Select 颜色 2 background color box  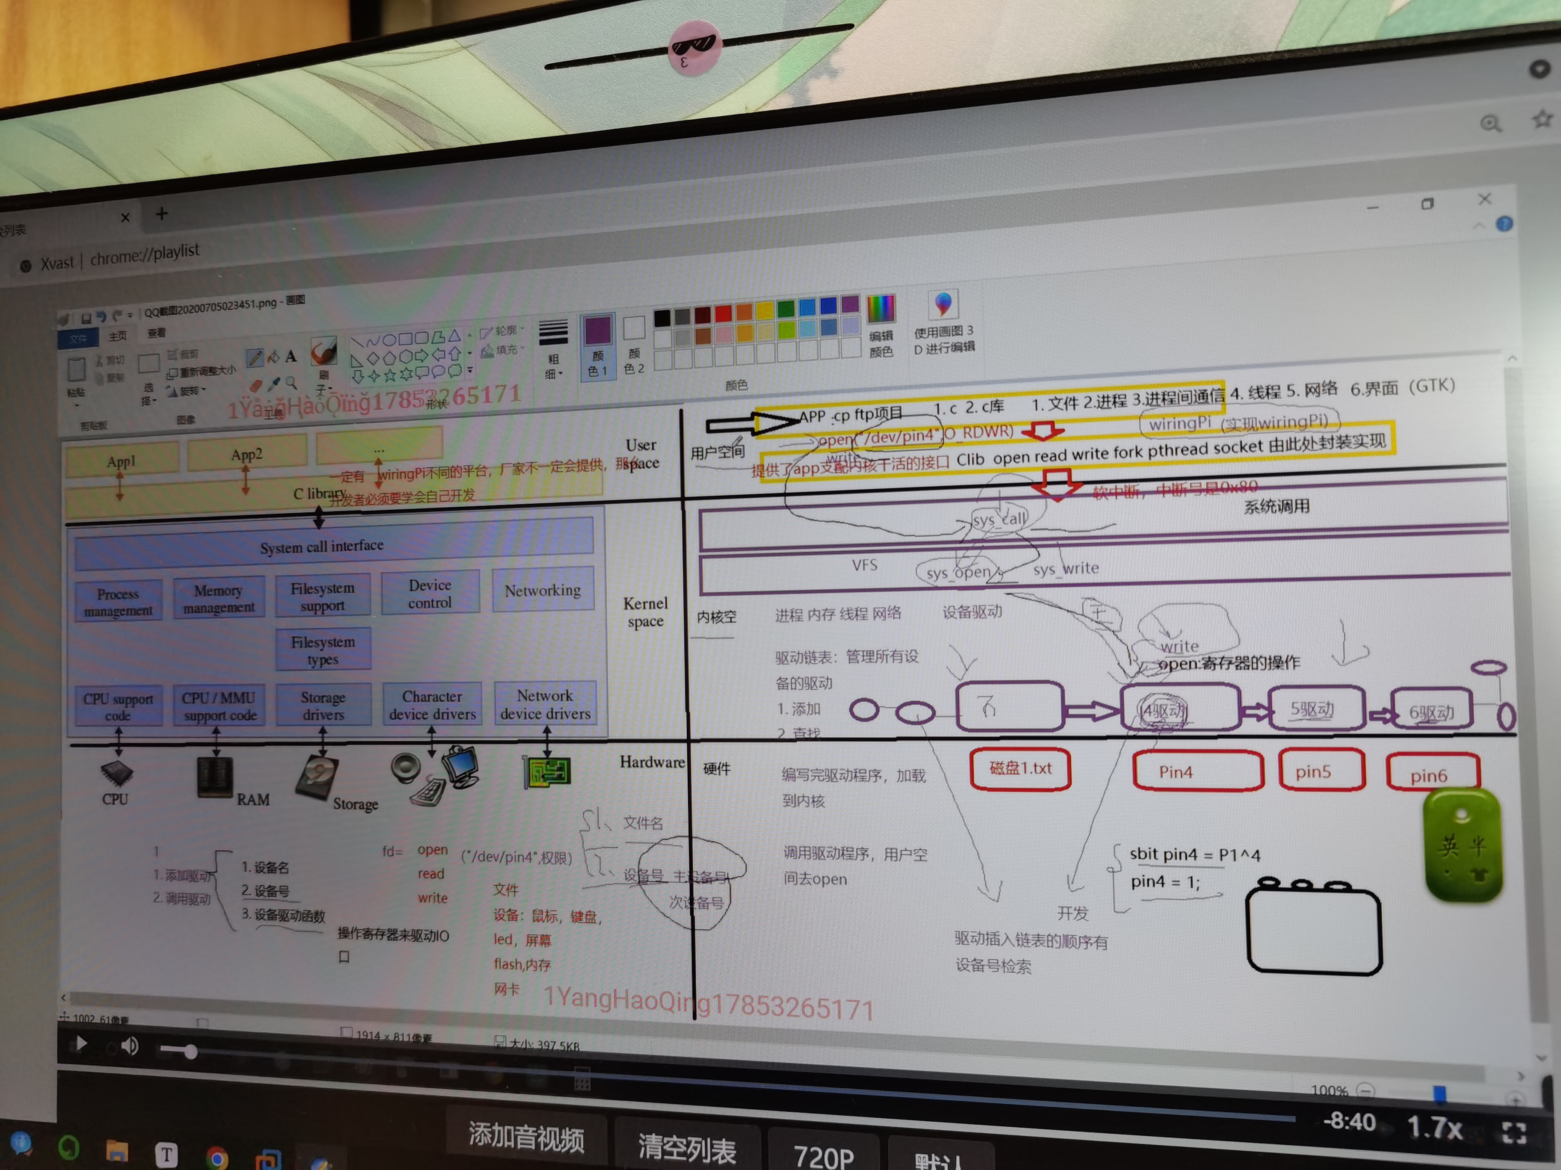pyautogui.click(x=634, y=345)
